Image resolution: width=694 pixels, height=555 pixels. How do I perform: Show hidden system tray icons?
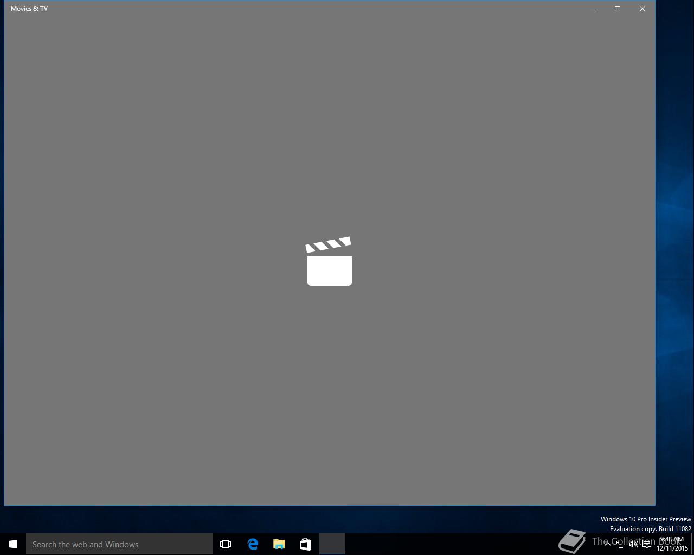point(607,544)
